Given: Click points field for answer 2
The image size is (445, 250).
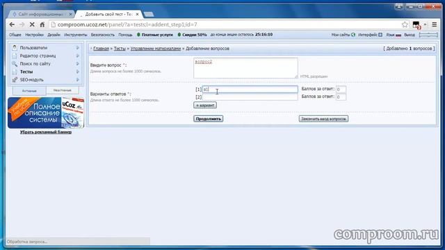Looking at the screenshot, I should [341, 97].
